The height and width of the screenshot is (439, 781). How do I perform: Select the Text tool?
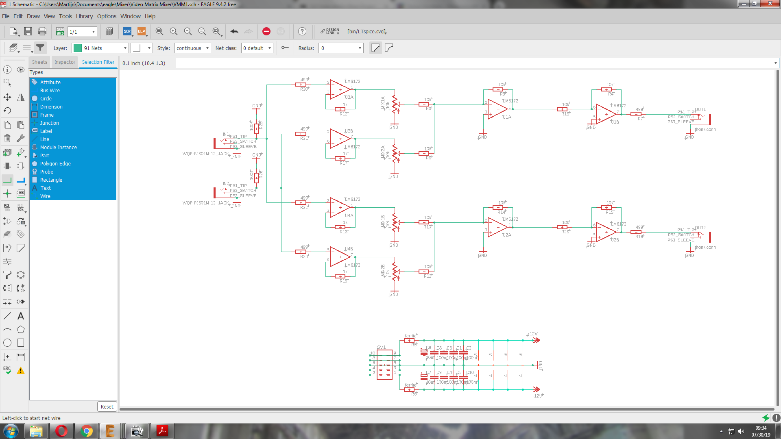click(x=21, y=316)
